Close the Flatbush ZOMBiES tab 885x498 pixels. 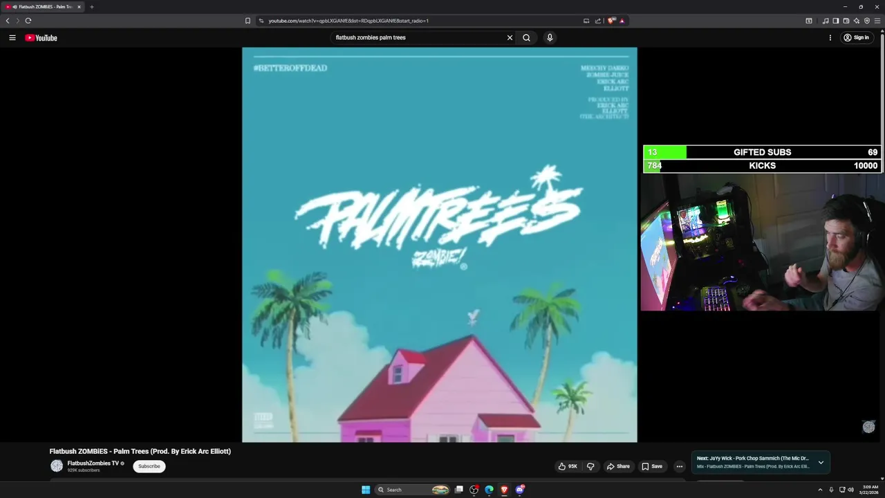tap(79, 7)
